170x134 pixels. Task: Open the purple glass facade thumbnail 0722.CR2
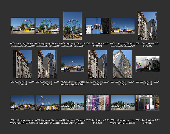tap(98, 103)
